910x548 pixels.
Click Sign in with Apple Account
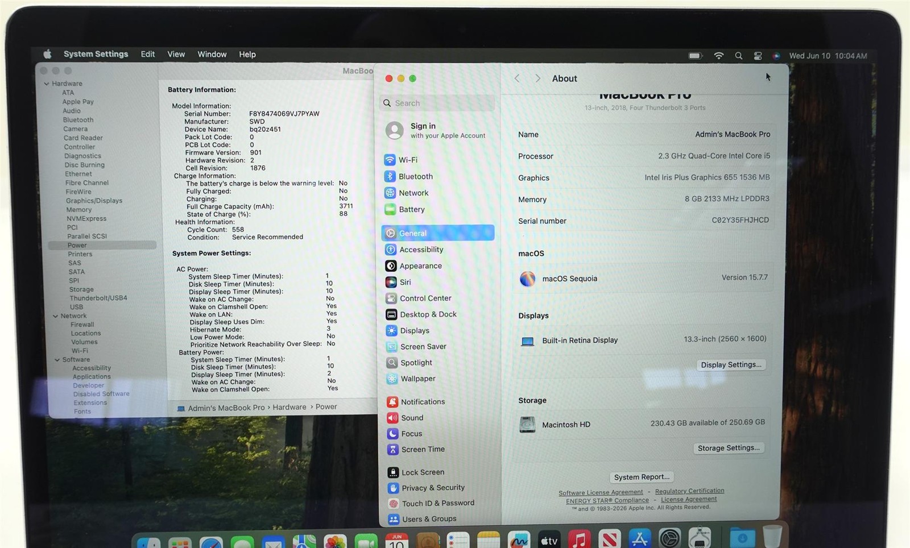click(436, 130)
